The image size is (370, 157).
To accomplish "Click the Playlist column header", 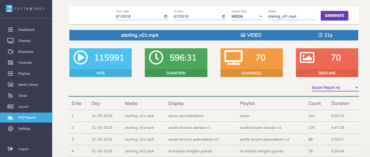I will (247, 104).
